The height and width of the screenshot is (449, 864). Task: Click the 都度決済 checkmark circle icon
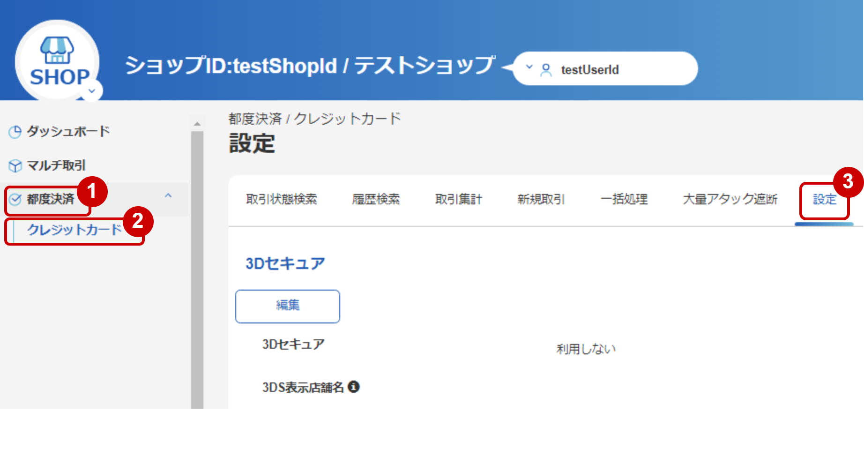(15, 200)
